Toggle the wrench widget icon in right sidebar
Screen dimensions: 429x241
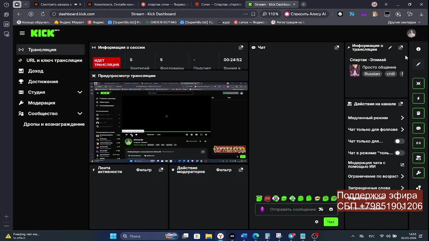pyautogui.click(x=418, y=173)
